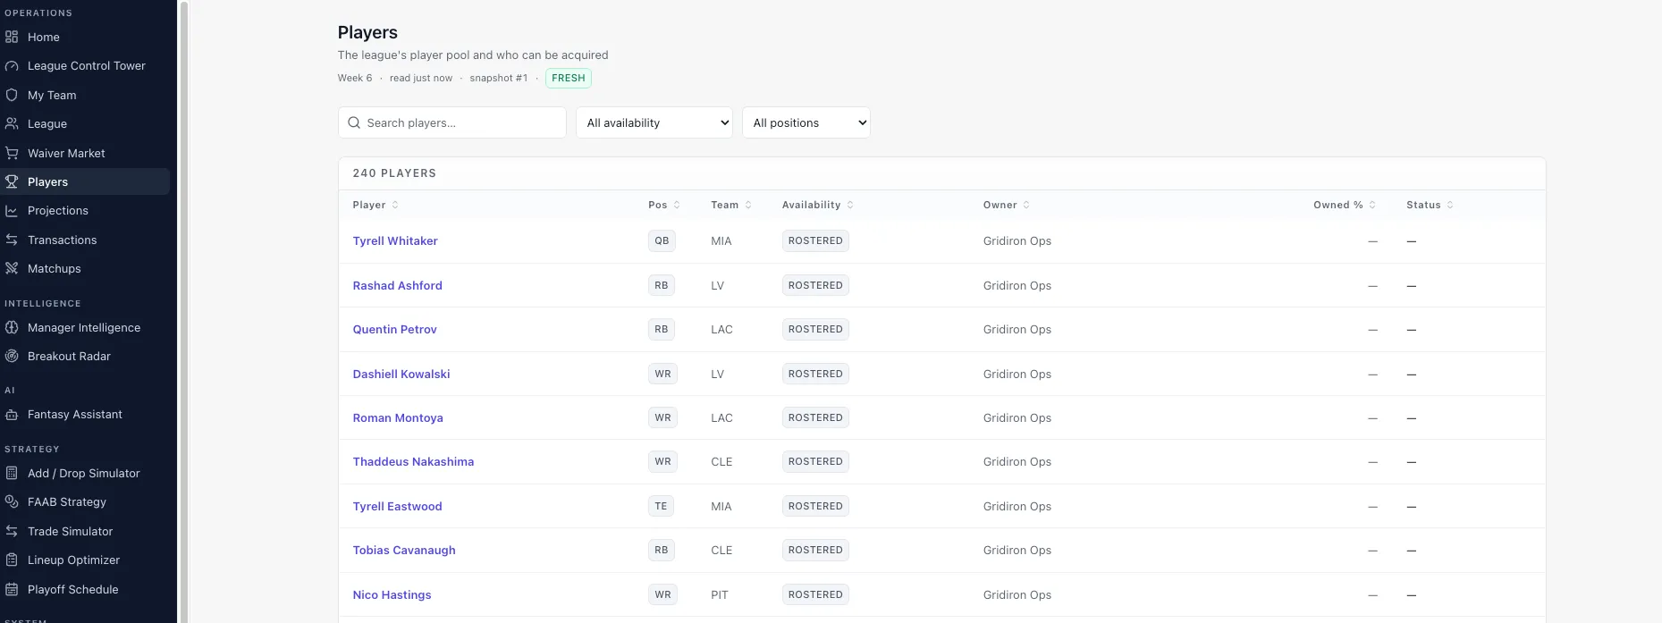Click the Manager Intelligence brain icon
The image size is (1662, 623).
coord(12,327)
